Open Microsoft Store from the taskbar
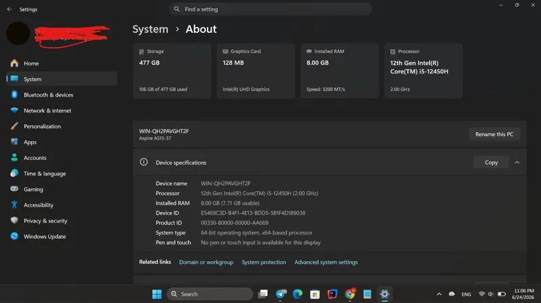This screenshot has height=303, width=541. [x=314, y=294]
